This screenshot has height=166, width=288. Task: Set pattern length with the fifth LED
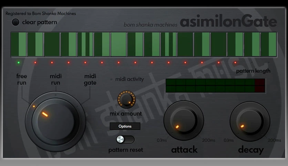(x=85, y=62)
